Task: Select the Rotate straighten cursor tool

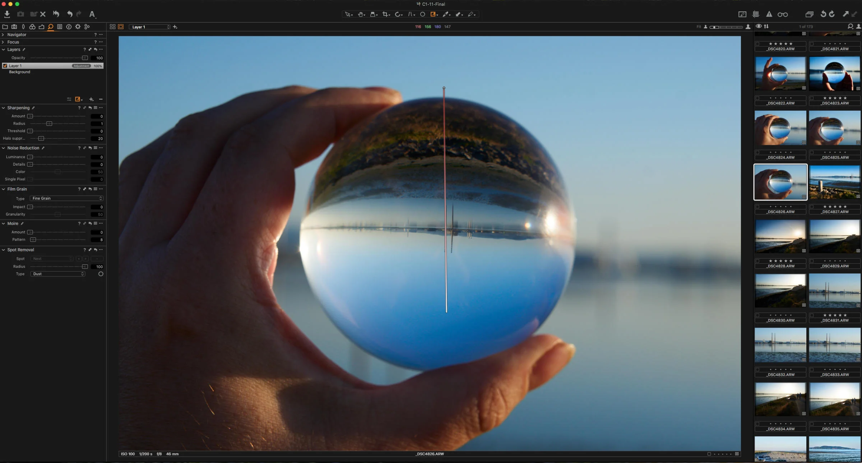Action: coord(398,14)
